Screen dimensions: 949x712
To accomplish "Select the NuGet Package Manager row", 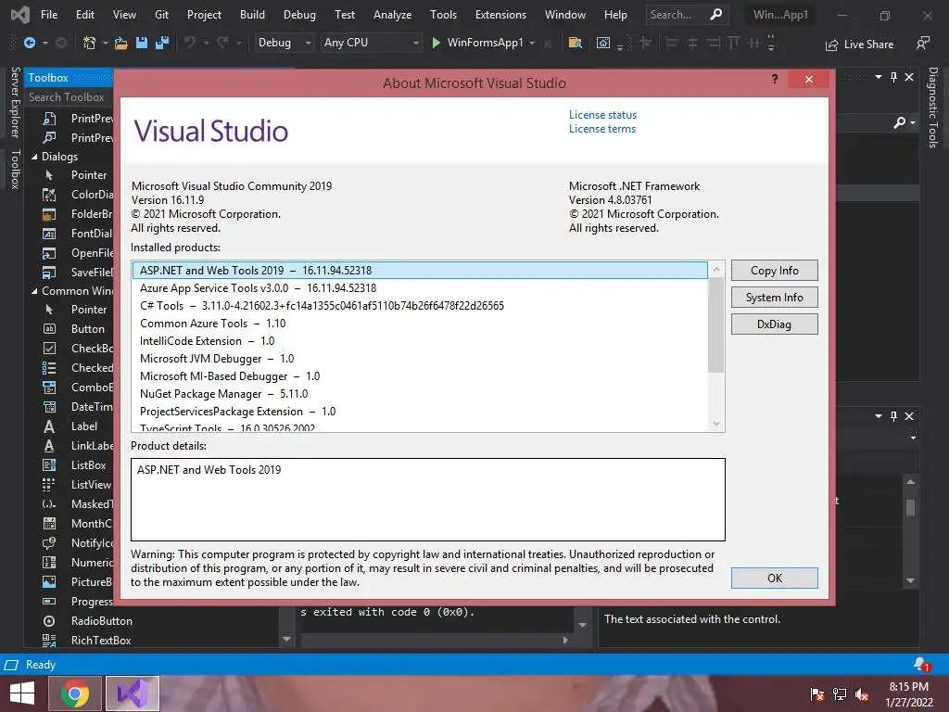I will (420, 394).
